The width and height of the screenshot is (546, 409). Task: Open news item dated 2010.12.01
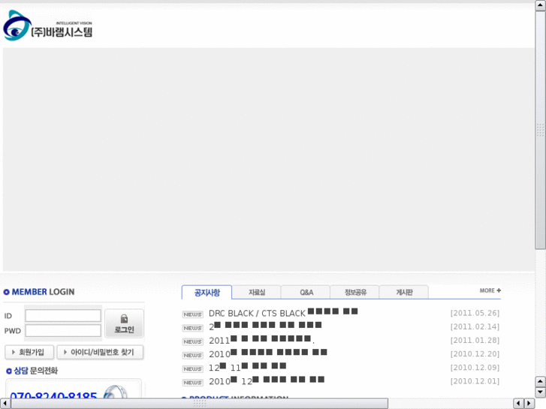[x=267, y=380]
